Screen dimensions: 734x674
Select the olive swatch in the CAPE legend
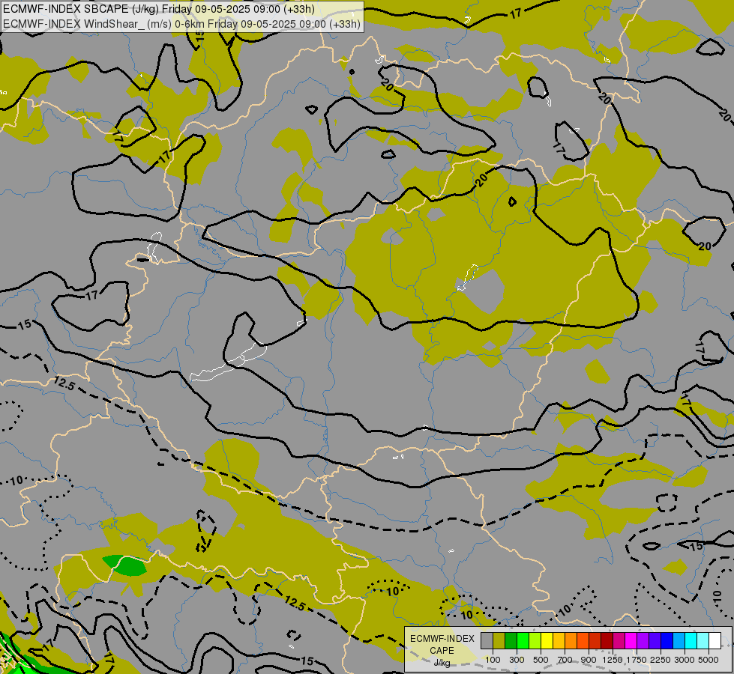tap(499, 640)
